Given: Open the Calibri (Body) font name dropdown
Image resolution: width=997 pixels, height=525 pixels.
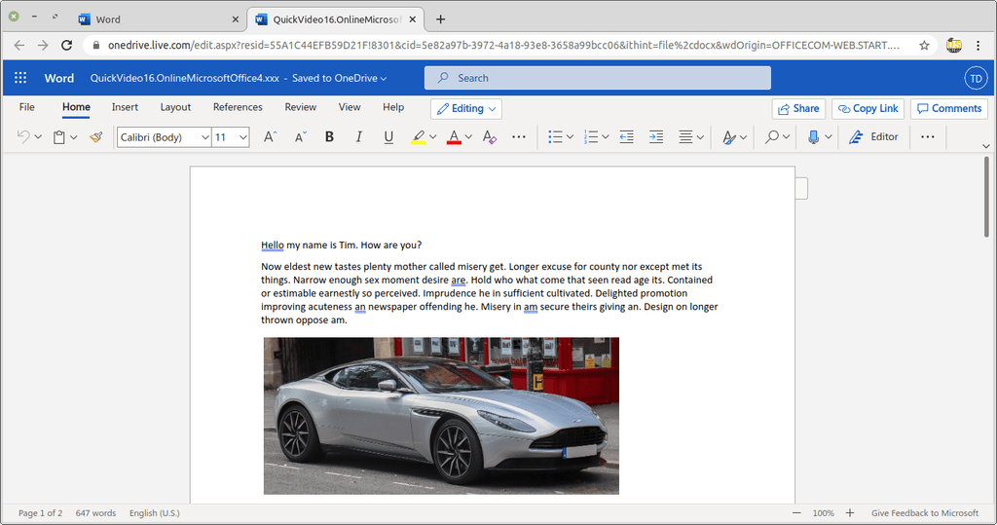Looking at the screenshot, I should pos(164,137).
